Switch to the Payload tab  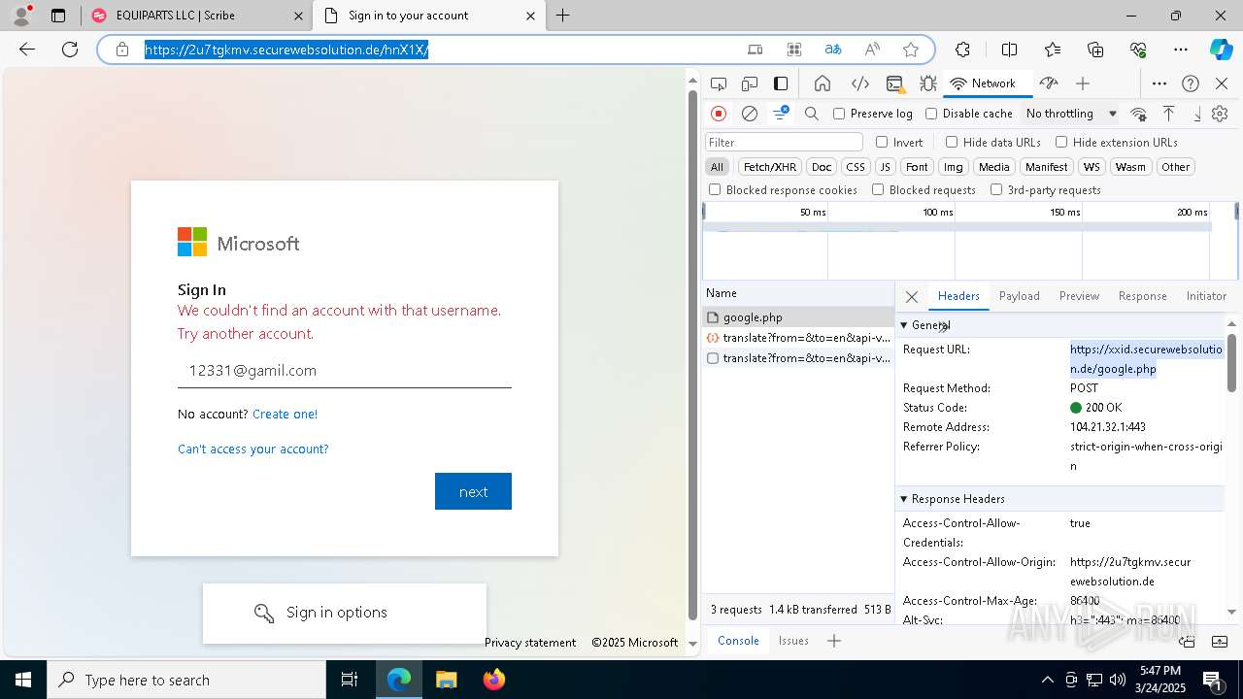[x=1020, y=296]
